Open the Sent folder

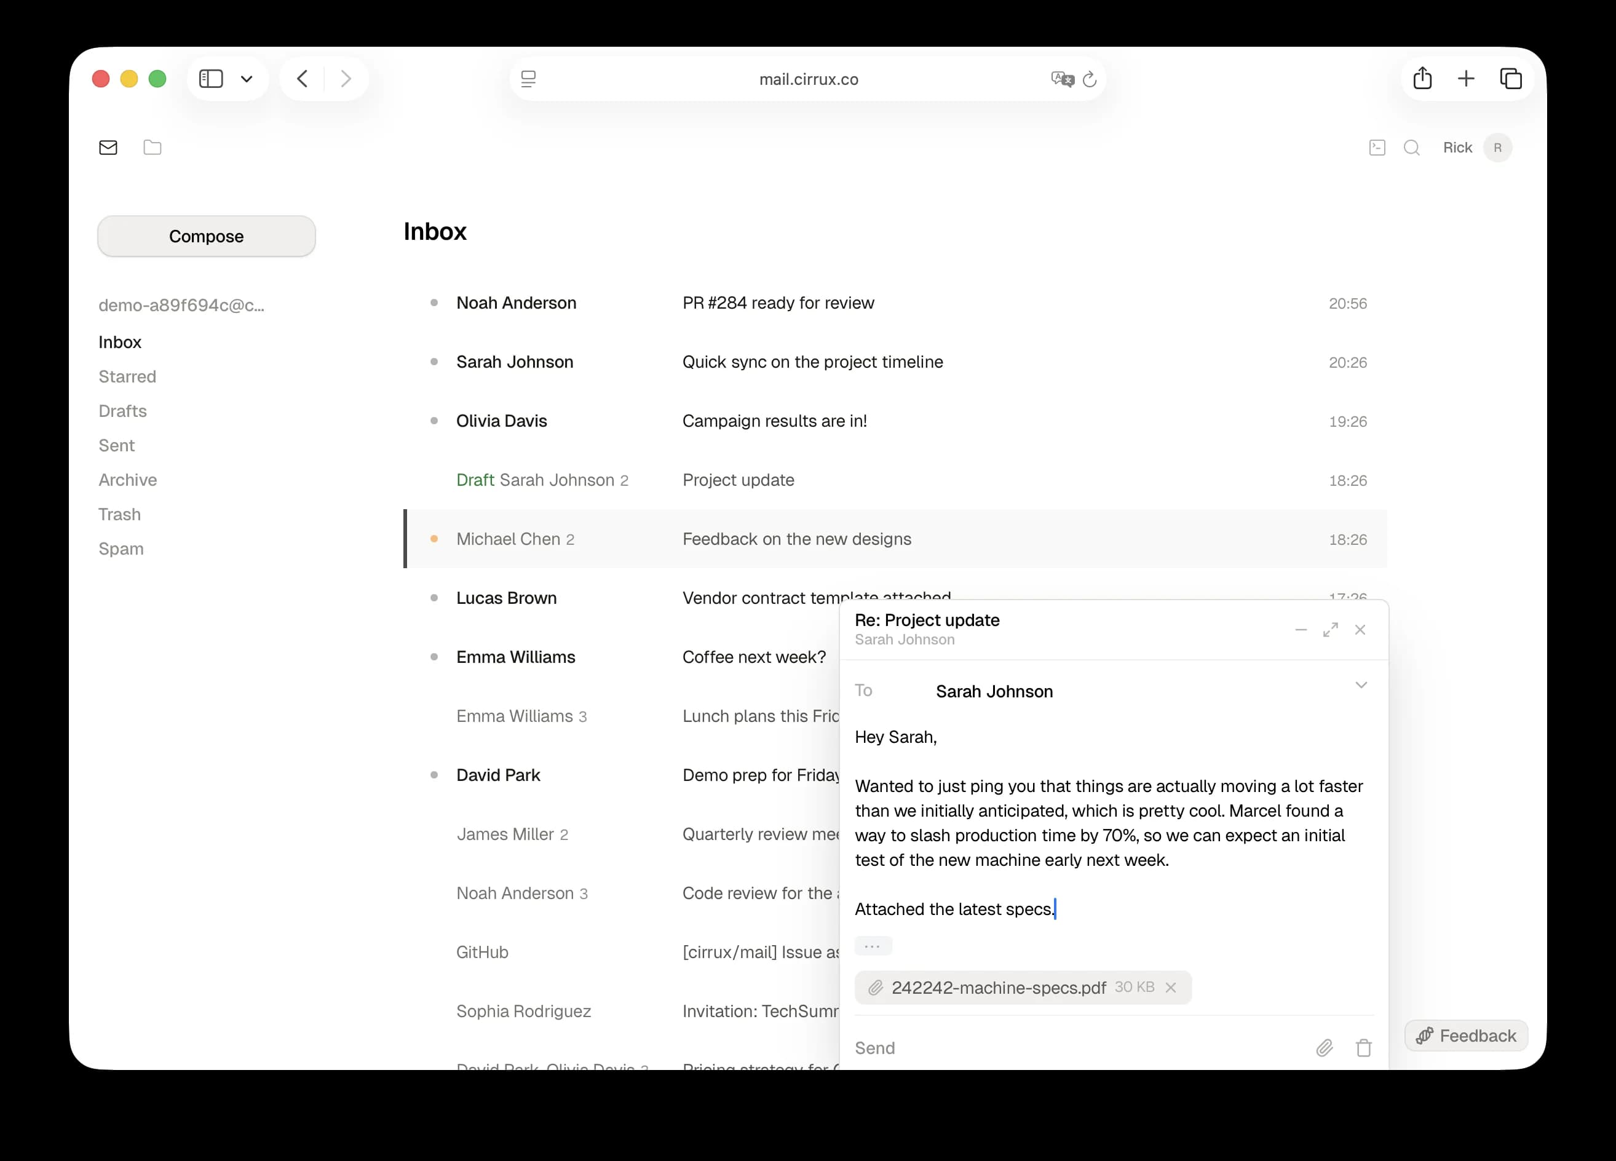[x=116, y=445]
